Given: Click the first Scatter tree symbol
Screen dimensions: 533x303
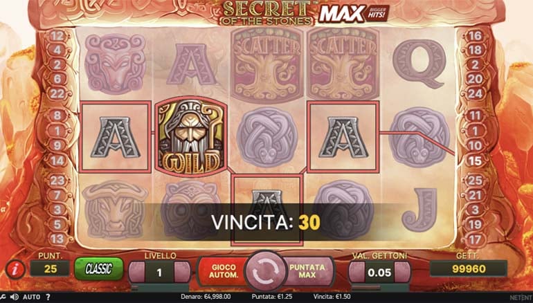Looking at the screenshot, I should pos(266,64).
